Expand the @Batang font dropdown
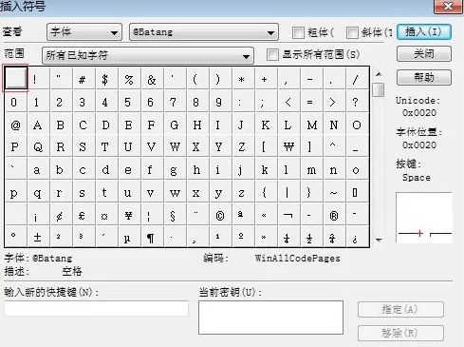Screen dimensions: 464x347 pyautogui.click(x=204, y=32)
